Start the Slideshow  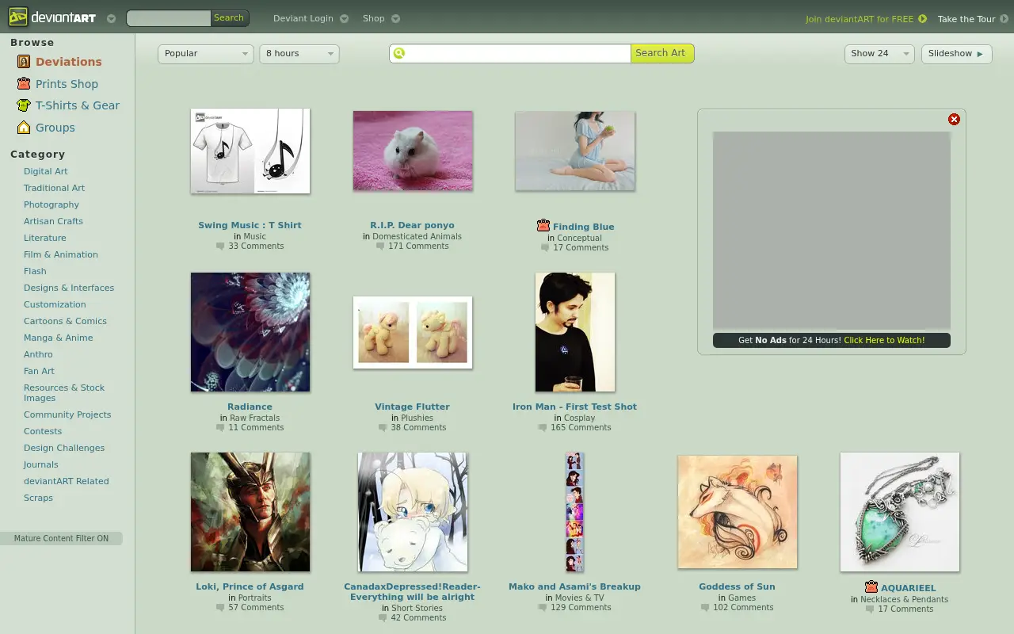click(x=956, y=53)
